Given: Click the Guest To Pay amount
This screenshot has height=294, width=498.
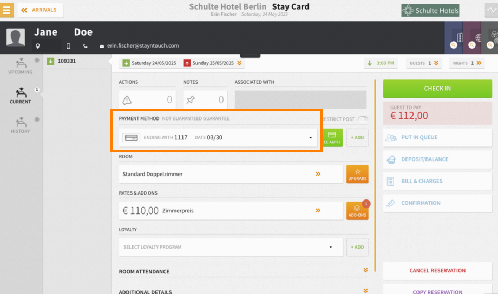Looking at the screenshot, I should (x=409, y=116).
